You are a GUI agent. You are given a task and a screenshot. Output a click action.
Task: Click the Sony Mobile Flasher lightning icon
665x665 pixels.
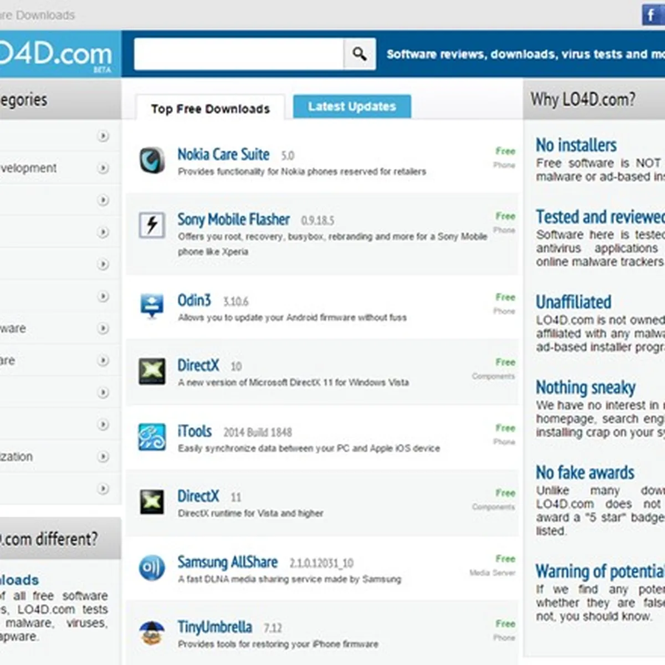pyautogui.click(x=152, y=225)
